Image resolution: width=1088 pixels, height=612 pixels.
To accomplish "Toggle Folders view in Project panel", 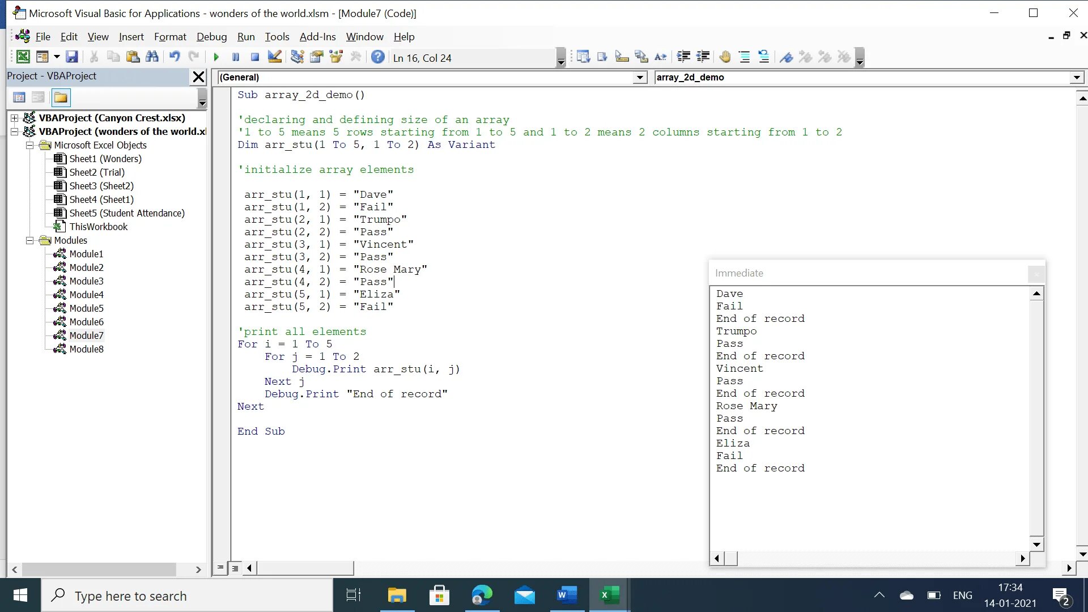I will click(61, 97).
